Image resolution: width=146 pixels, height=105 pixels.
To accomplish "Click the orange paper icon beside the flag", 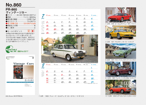I will tap(29, 31).
